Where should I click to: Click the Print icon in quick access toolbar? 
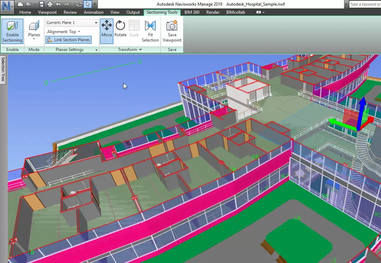click(x=50, y=4)
